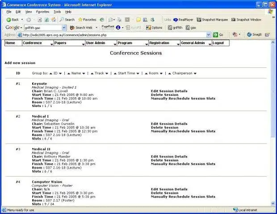The height and width of the screenshot is (214, 277).
Task: Manually Reschedule Session Slots for Medical II
Action: [183, 164]
